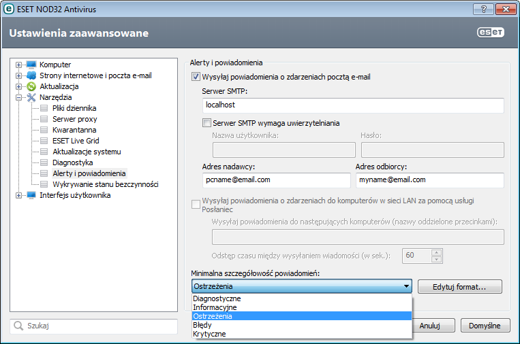
Task: Click the Ostrzeżenia combo box arrow
Action: pyautogui.click(x=406, y=286)
